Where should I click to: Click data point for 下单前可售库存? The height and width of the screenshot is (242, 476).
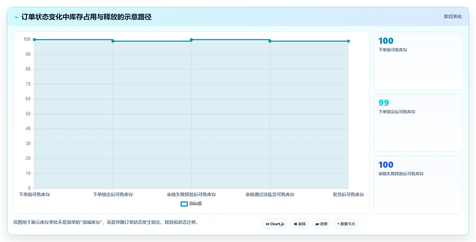(34, 40)
